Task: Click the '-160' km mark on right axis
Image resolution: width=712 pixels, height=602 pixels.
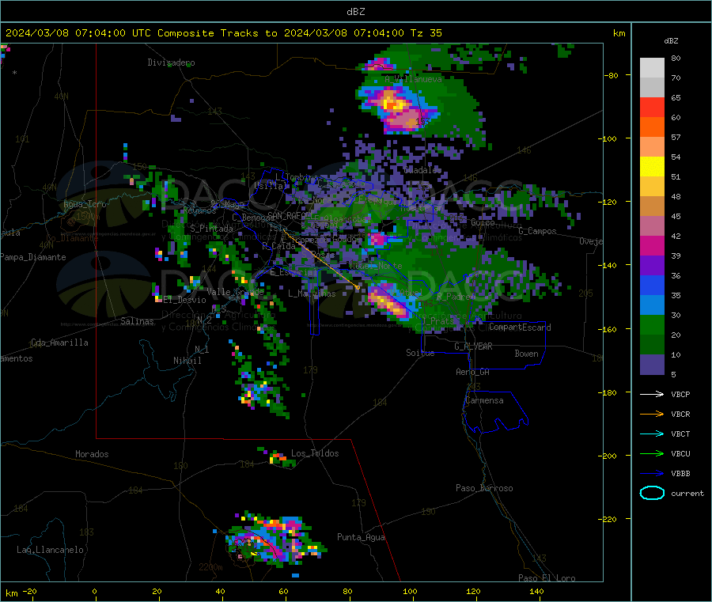Action: pos(609,329)
